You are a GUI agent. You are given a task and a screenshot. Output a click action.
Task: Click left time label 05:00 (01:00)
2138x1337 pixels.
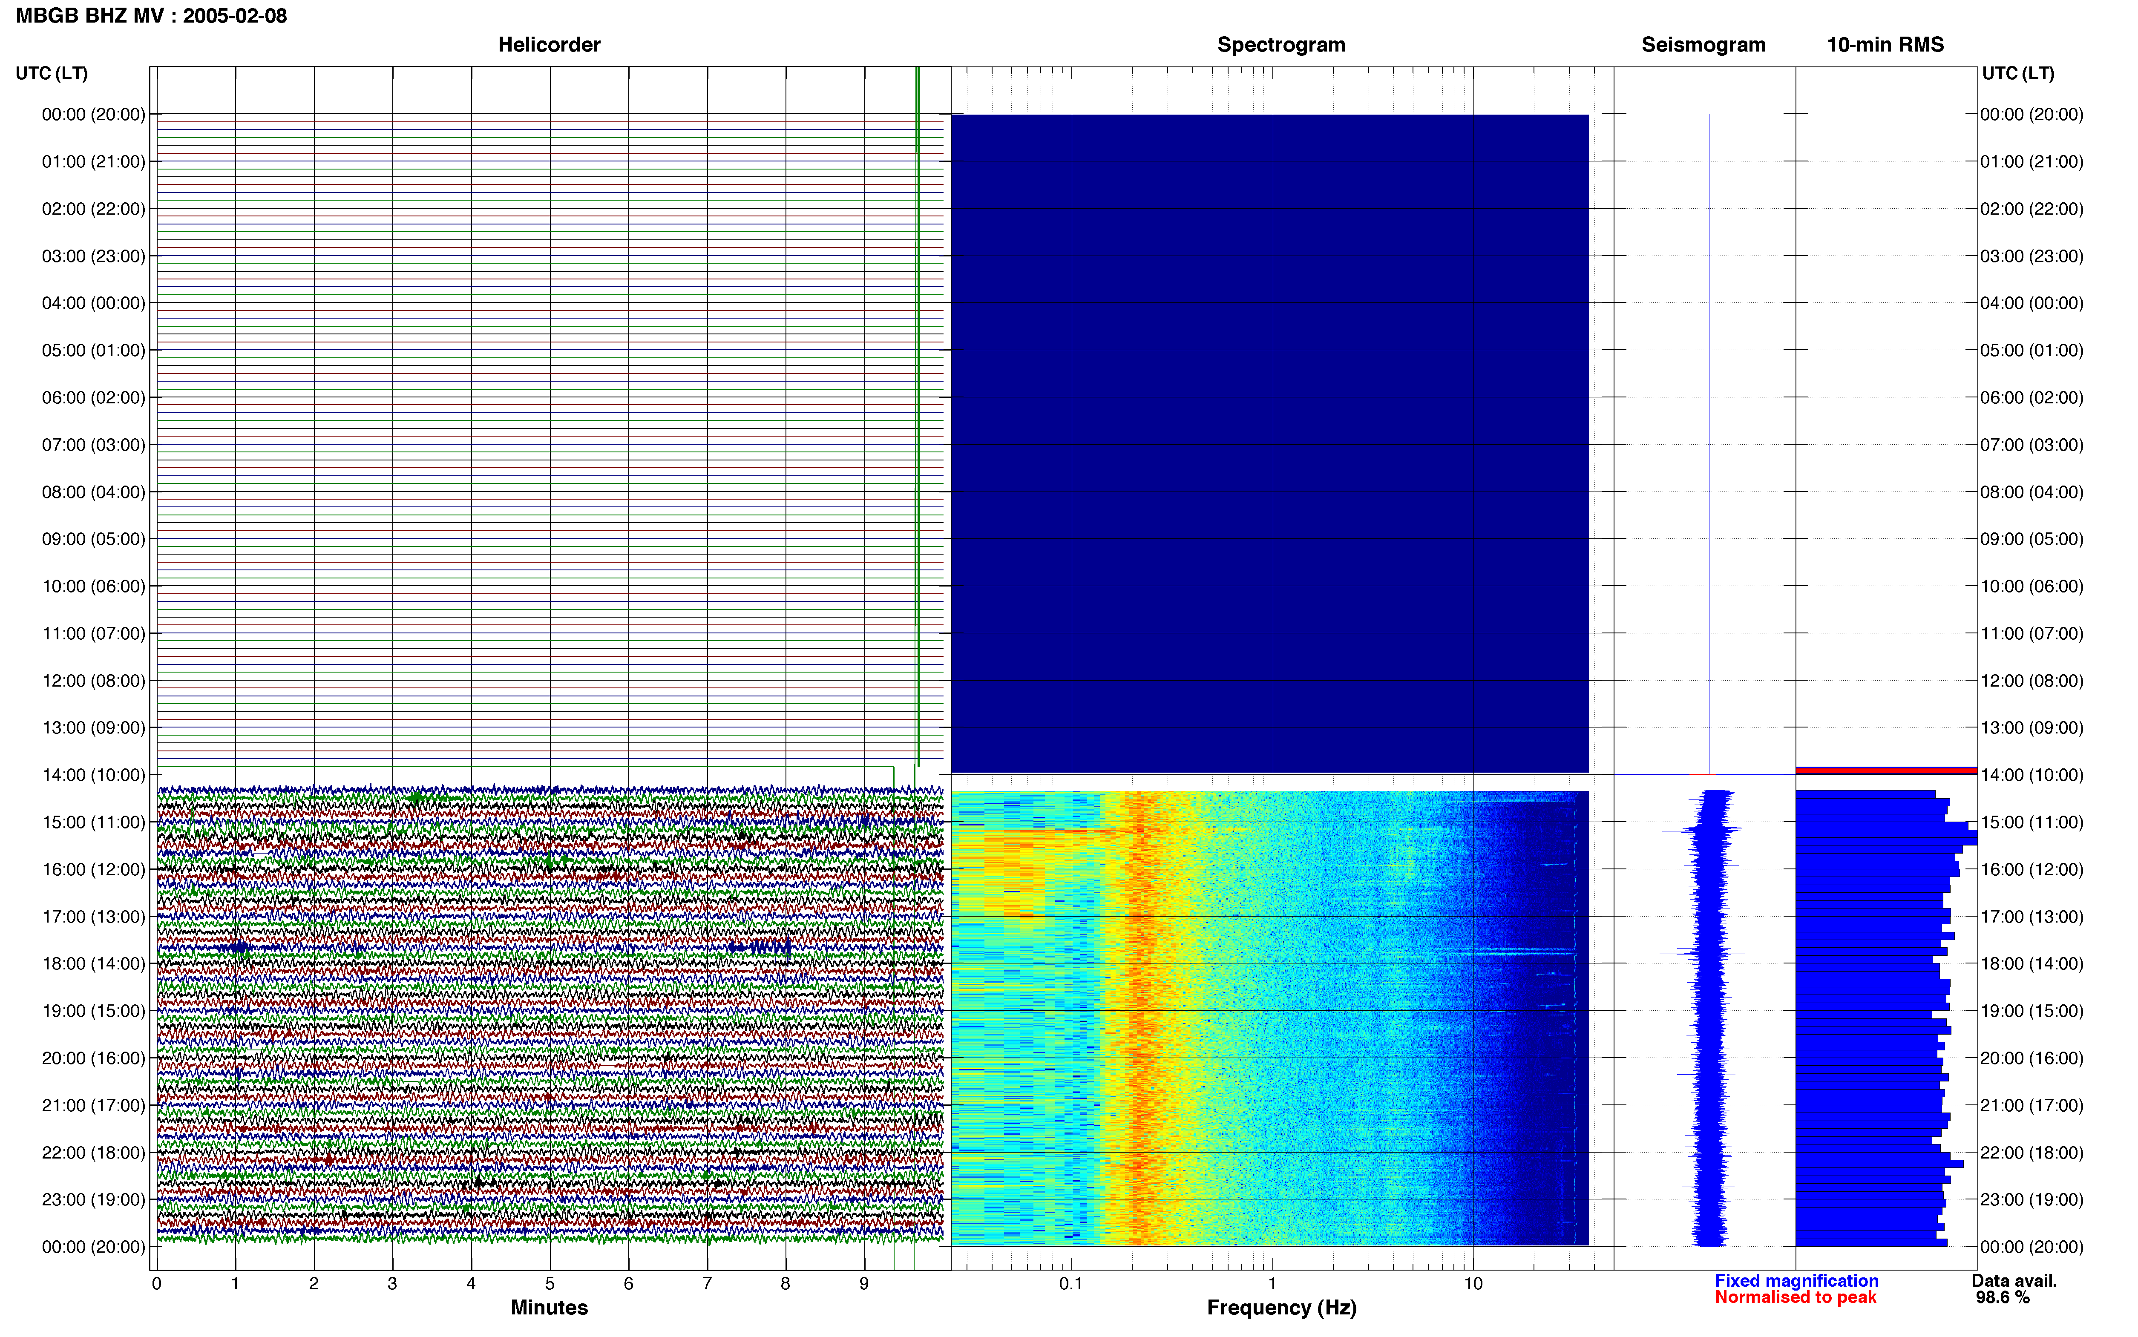pyautogui.click(x=94, y=350)
